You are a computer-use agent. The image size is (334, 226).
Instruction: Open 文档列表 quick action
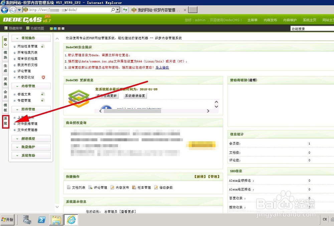[x=76, y=188]
